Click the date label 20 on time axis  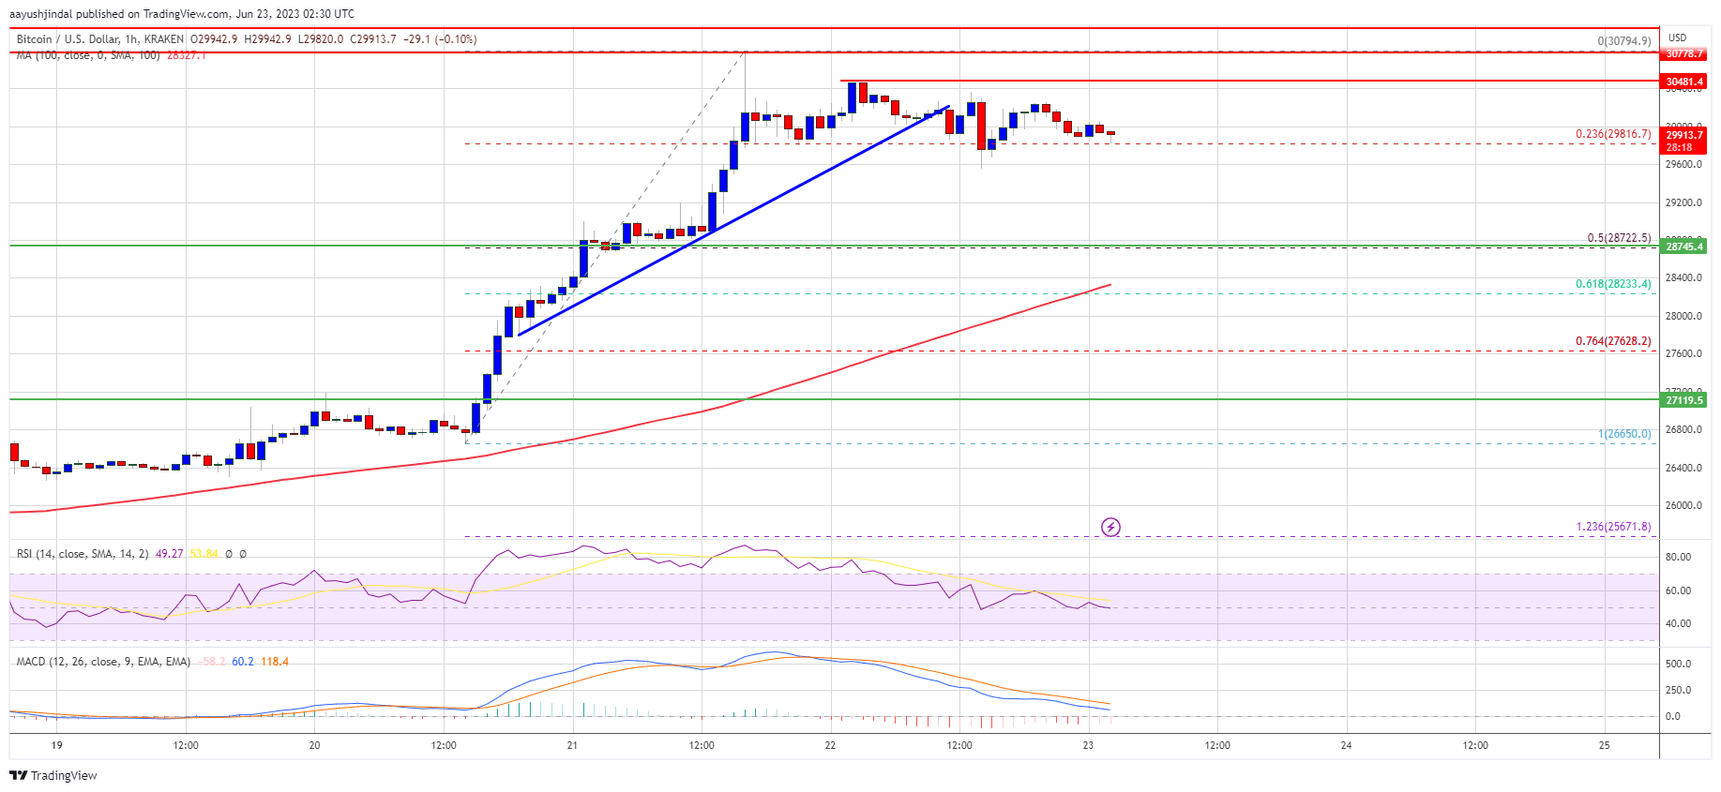(x=314, y=746)
